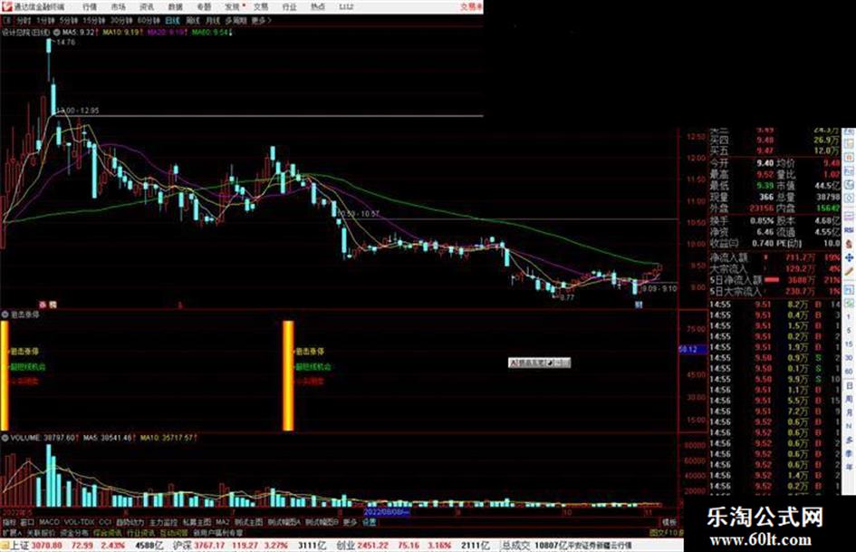This screenshot has width=856, height=552.
Task: Click the 模板 button at bottom right
Action: pyautogui.click(x=668, y=522)
